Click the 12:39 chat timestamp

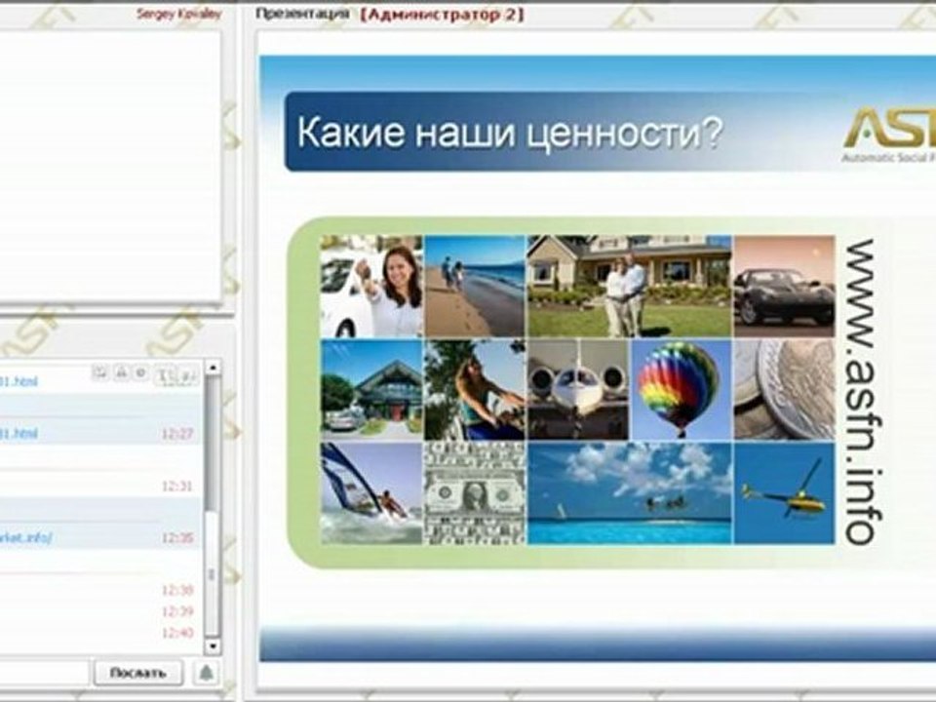pyautogui.click(x=177, y=611)
